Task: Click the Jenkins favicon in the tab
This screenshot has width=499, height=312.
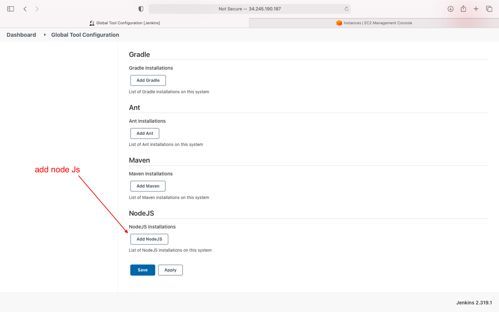Action: [92, 23]
